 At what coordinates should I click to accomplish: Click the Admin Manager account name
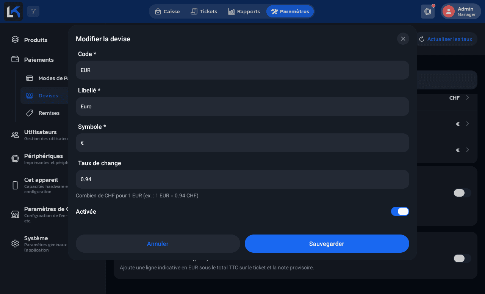(466, 11)
